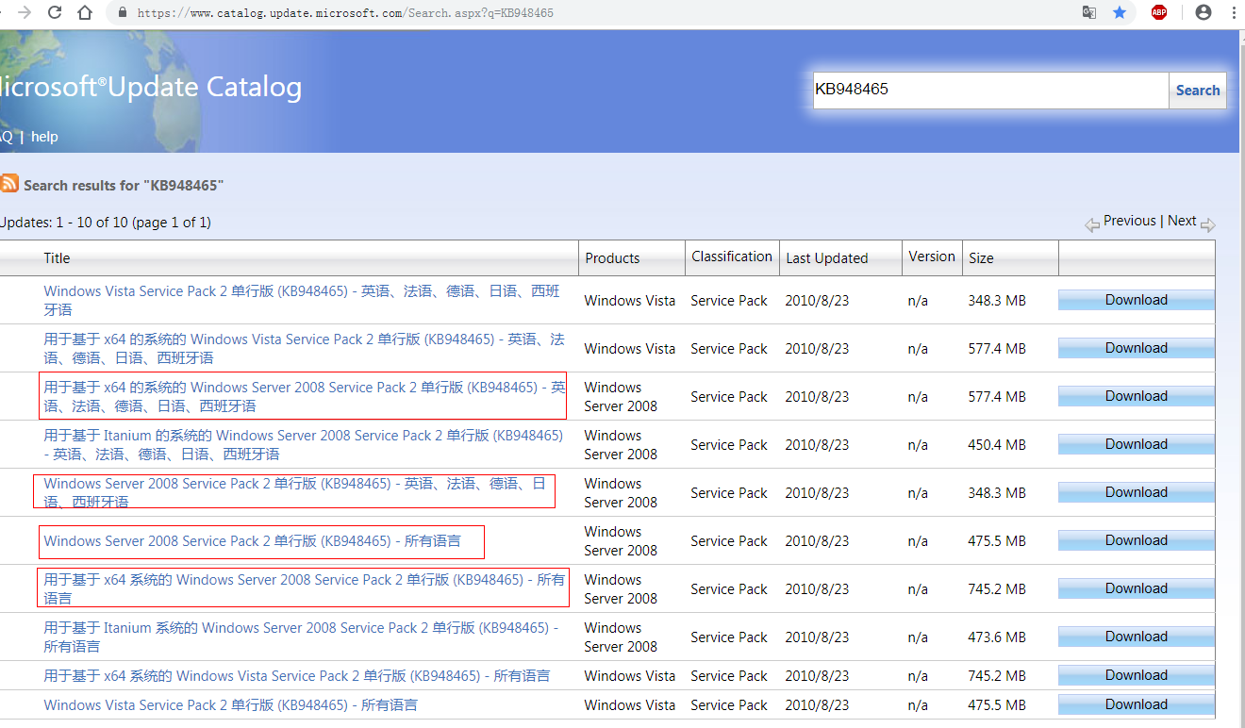This screenshot has height=728, width=1245.
Task: Open x64 Vista SP2 577.4 MB title link
Action: pos(304,348)
